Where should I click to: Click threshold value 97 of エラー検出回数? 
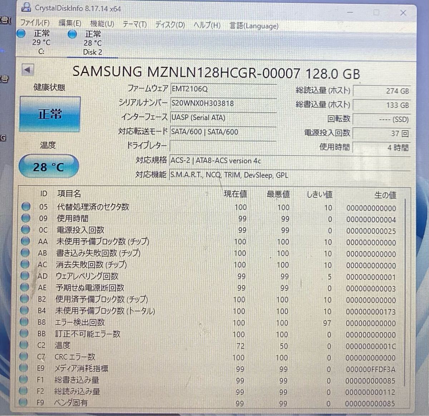coord(327,323)
